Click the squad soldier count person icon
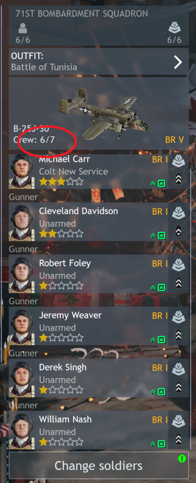The image size is (196, 483). click(23, 29)
